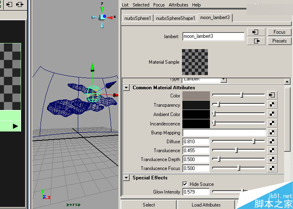Image resolution: width=293 pixels, height=209 pixels.
Task: Click the Ambient Color map checker icon
Action: [x=272, y=114]
